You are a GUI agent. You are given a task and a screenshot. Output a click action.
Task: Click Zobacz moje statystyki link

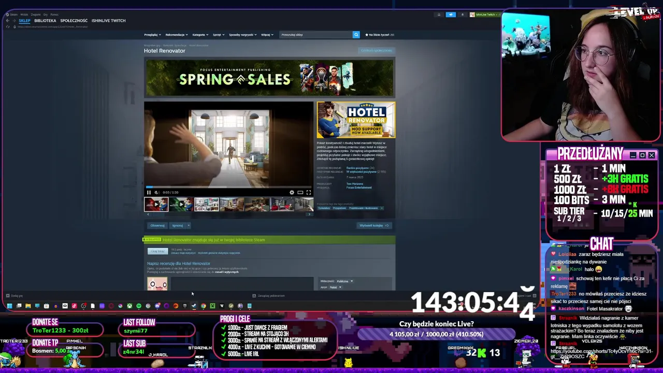pyautogui.click(x=183, y=253)
